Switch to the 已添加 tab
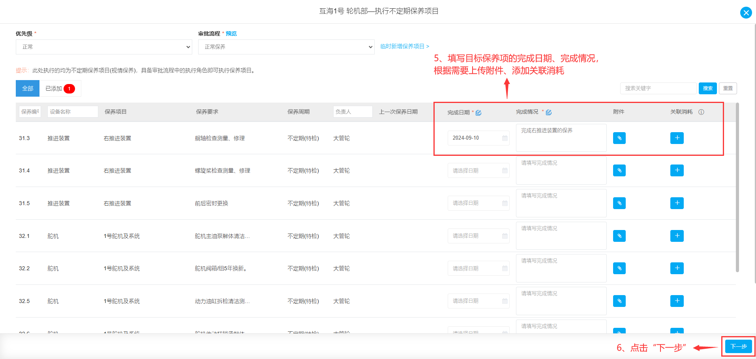This screenshot has width=756, height=359. pos(60,88)
